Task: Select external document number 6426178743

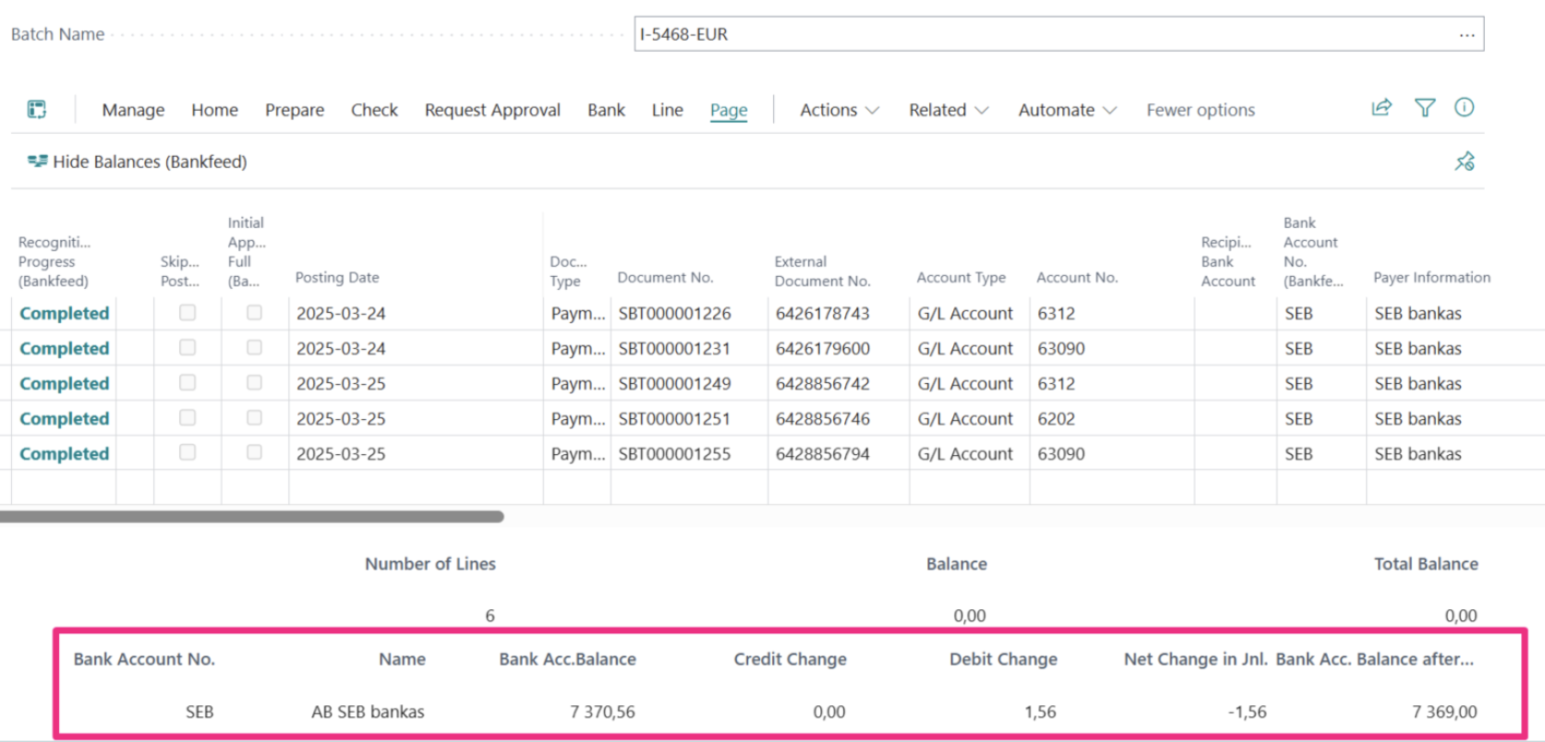Action: coord(823,313)
